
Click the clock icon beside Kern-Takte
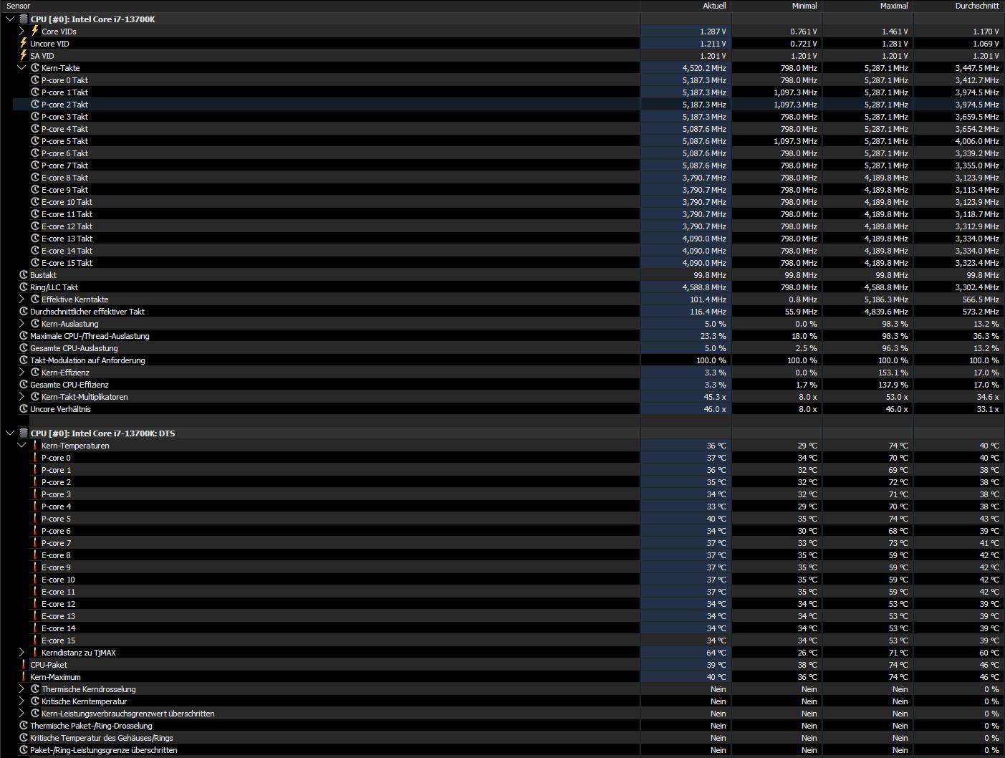click(x=35, y=68)
